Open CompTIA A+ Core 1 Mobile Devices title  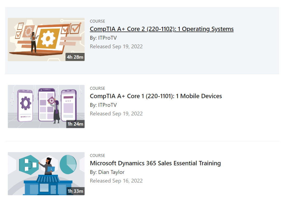tap(156, 96)
